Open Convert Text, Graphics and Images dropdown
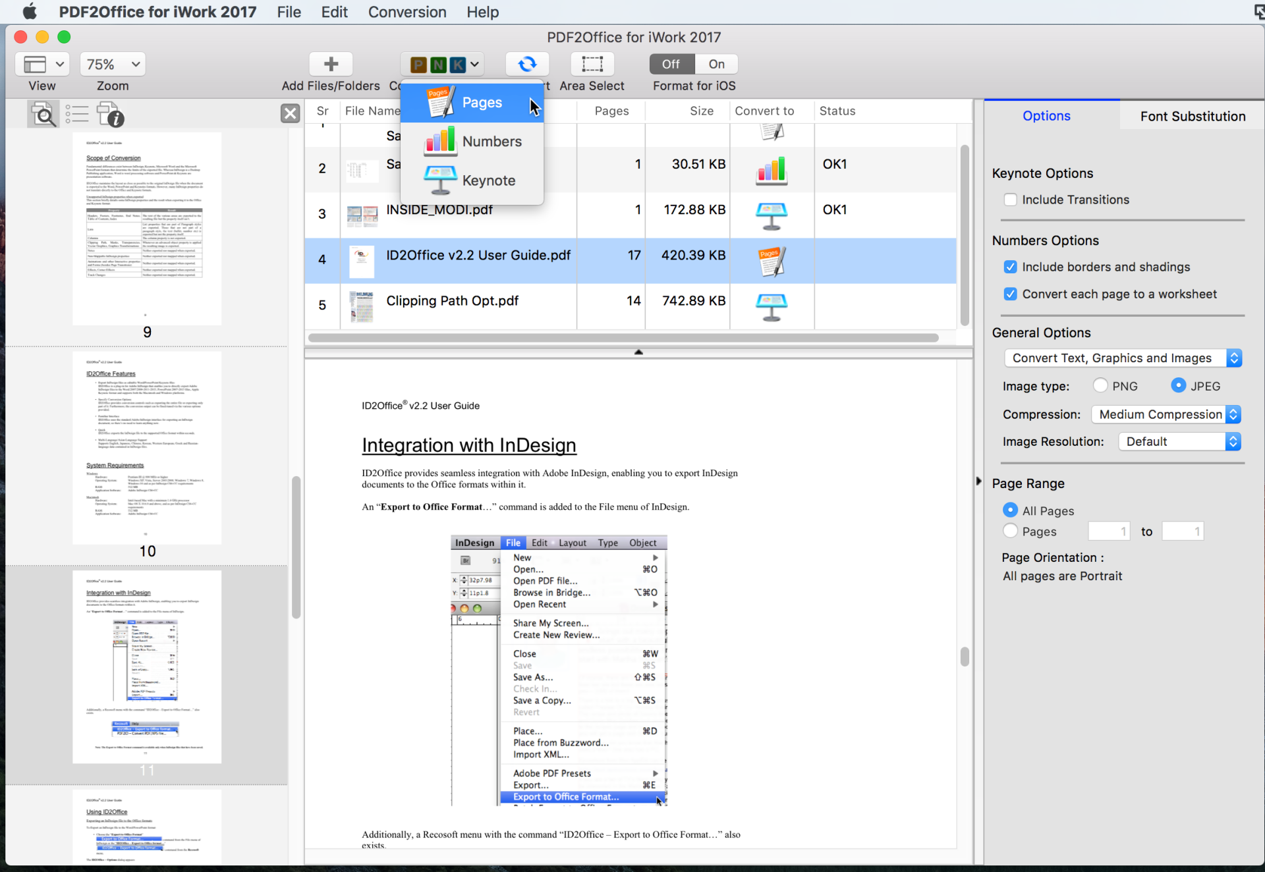The width and height of the screenshot is (1265, 872). click(1123, 358)
